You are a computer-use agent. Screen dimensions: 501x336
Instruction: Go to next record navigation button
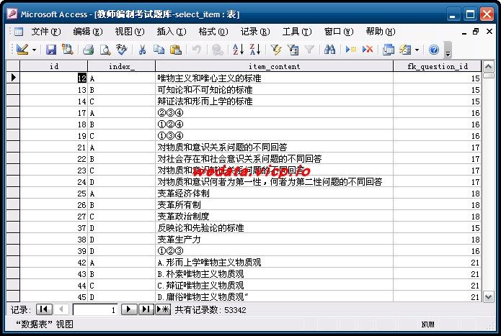[x=129, y=309]
